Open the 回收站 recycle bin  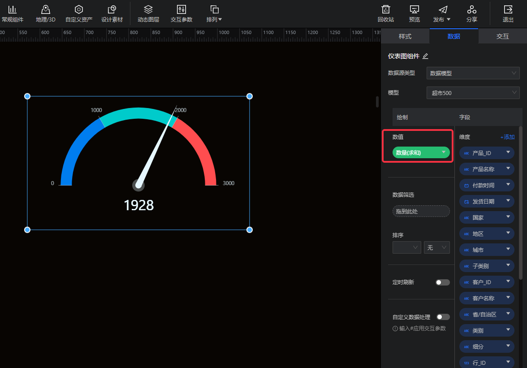(385, 9)
